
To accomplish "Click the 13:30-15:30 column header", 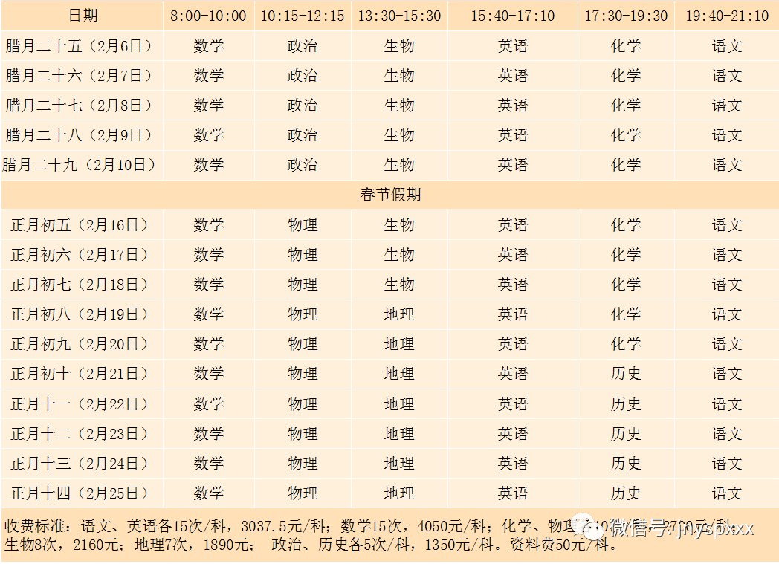I will tap(399, 16).
